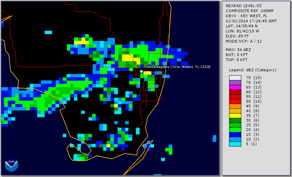Click the 'TOP: 0 KFT' text

[237, 60]
